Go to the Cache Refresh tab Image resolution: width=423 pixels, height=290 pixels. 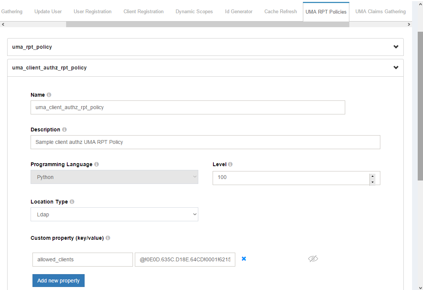pos(281,11)
